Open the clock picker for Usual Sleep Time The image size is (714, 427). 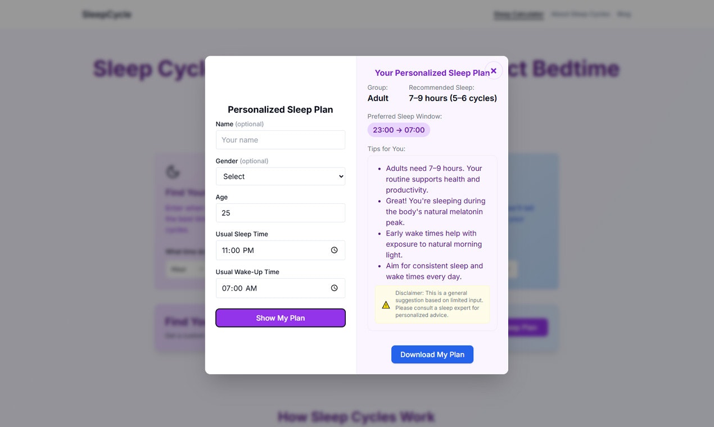334,251
